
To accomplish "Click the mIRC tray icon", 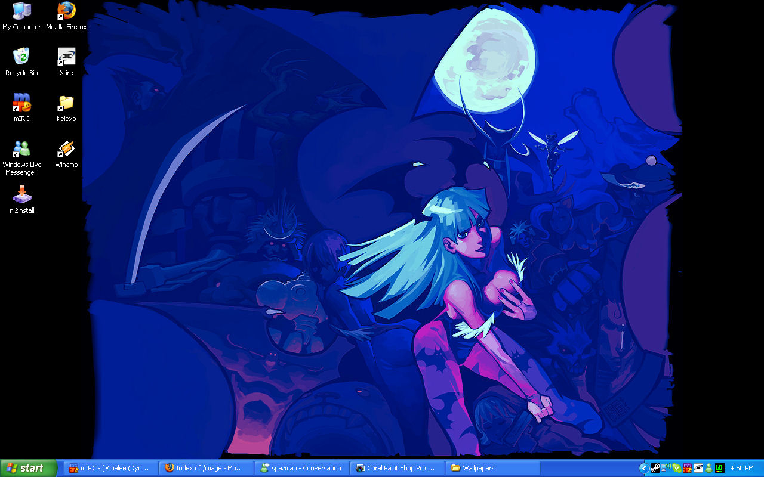I will 688,468.
